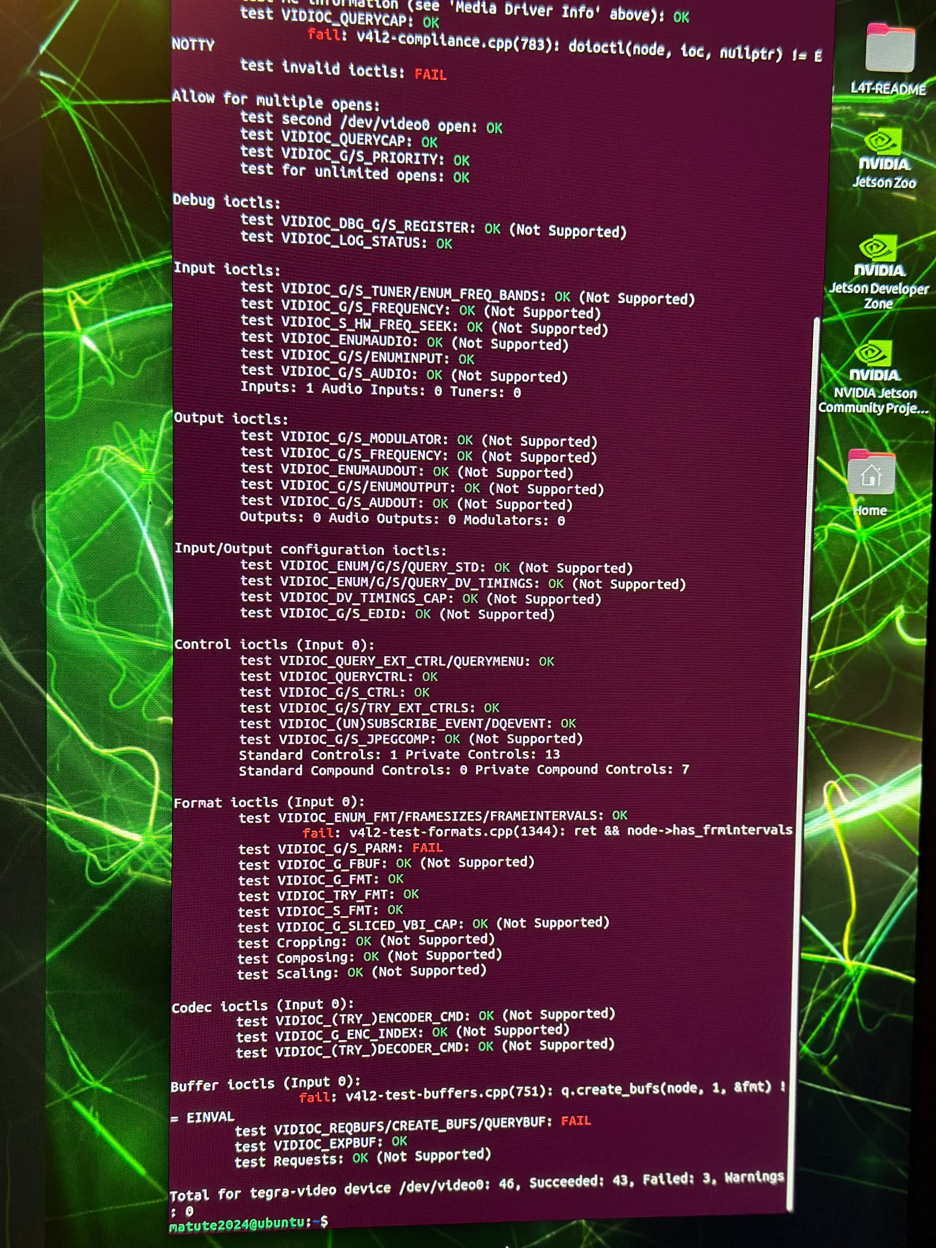
Task: Click the VIDIOC_REQBUFS/CREATE_BUFS/QUERYBUF FAIL line
Action: click(412, 1126)
